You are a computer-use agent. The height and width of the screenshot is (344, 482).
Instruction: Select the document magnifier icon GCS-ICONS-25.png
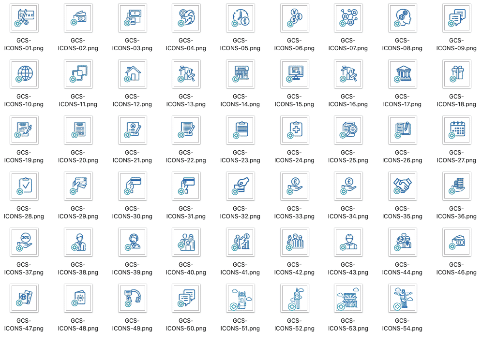pyautogui.click(x=348, y=130)
